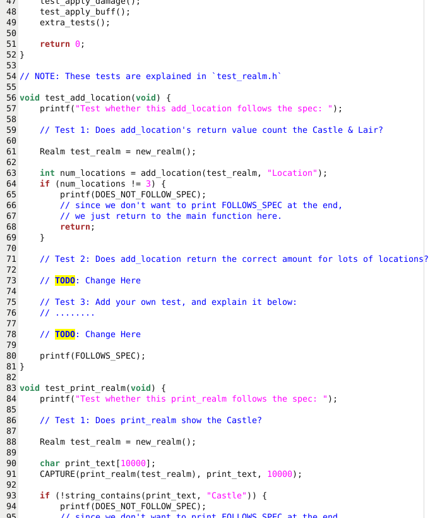
Task: Click the CAPTURE(print_realm(test_realm) line
Action: [170, 474]
